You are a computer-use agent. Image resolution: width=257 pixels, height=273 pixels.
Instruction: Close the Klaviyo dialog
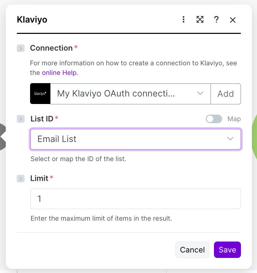233,20
